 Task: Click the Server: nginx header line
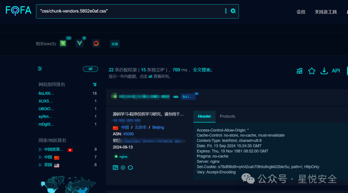click(x=208, y=161)
